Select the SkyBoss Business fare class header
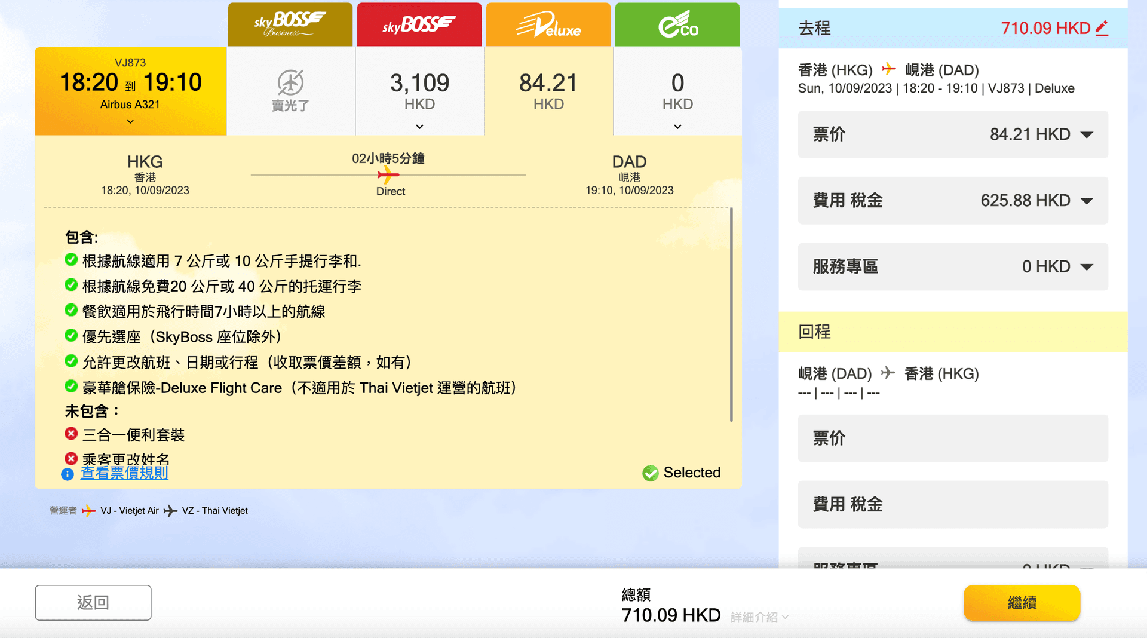The width and height of the screenshot is (1147, 638). (x=290, y=24)
